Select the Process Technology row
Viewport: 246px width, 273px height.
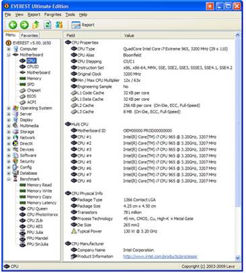pos(132,219)
